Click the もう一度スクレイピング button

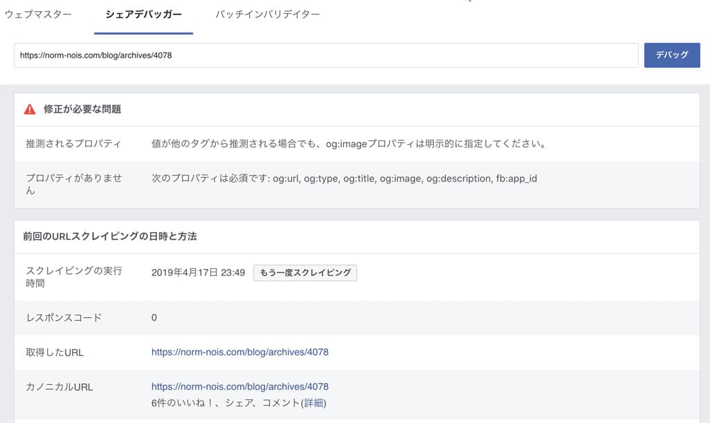[x=304, y=272]
